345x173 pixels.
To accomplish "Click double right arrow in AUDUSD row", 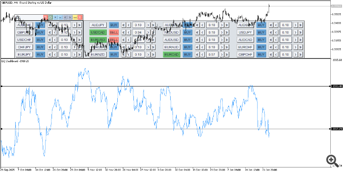I will 227,40.
